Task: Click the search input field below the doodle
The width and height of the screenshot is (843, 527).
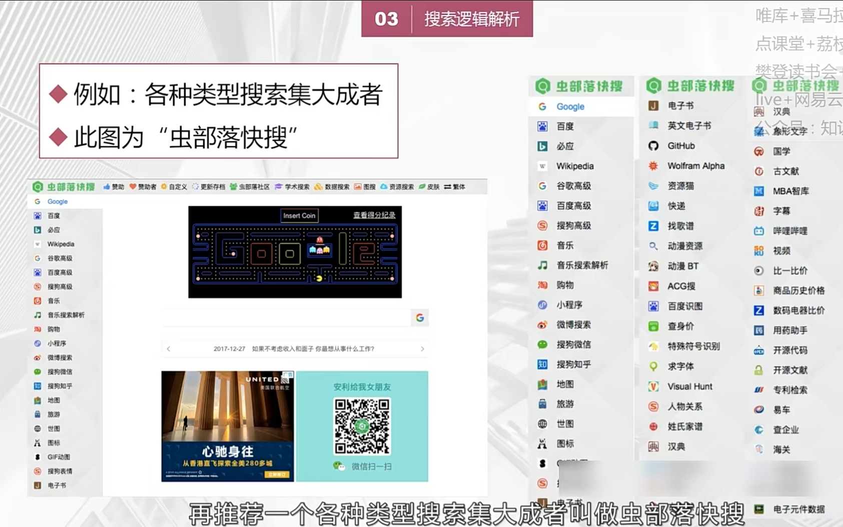Action: (x=286, y=317)
